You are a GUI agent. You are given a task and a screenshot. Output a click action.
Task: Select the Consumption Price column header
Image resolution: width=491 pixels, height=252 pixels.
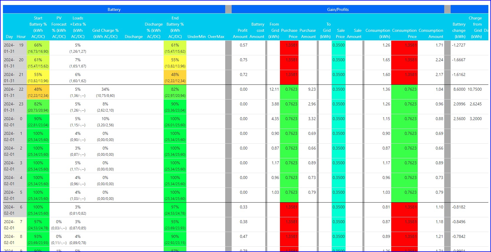pos(404,34)
